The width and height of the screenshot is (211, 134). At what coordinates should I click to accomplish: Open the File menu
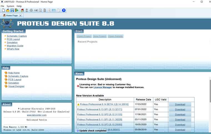pyautogui.click(x=2, y=6)
